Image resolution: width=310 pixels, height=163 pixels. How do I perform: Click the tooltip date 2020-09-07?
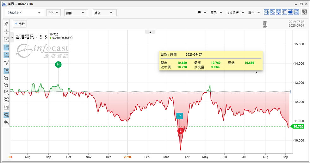[x=194, y=54]
